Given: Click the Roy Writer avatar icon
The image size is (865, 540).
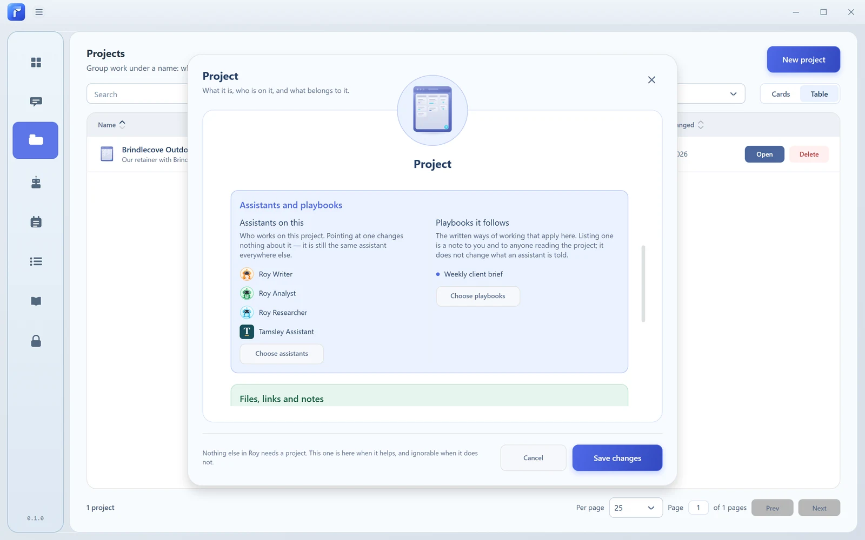Looking at the screenshot, I should click(x=247, y=274).
